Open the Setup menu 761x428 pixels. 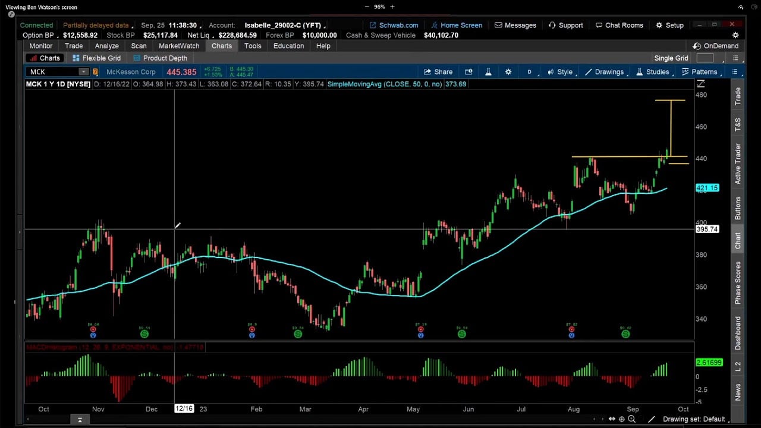669,25
